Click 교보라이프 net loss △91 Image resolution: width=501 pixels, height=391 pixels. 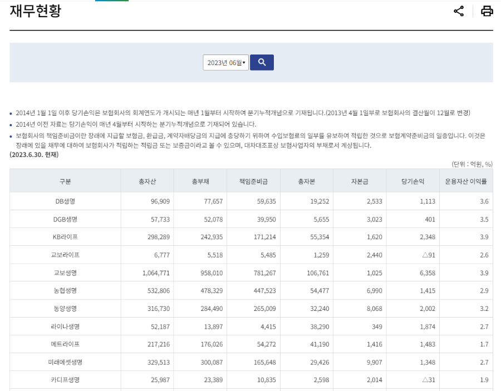click(x=429, y=255)
